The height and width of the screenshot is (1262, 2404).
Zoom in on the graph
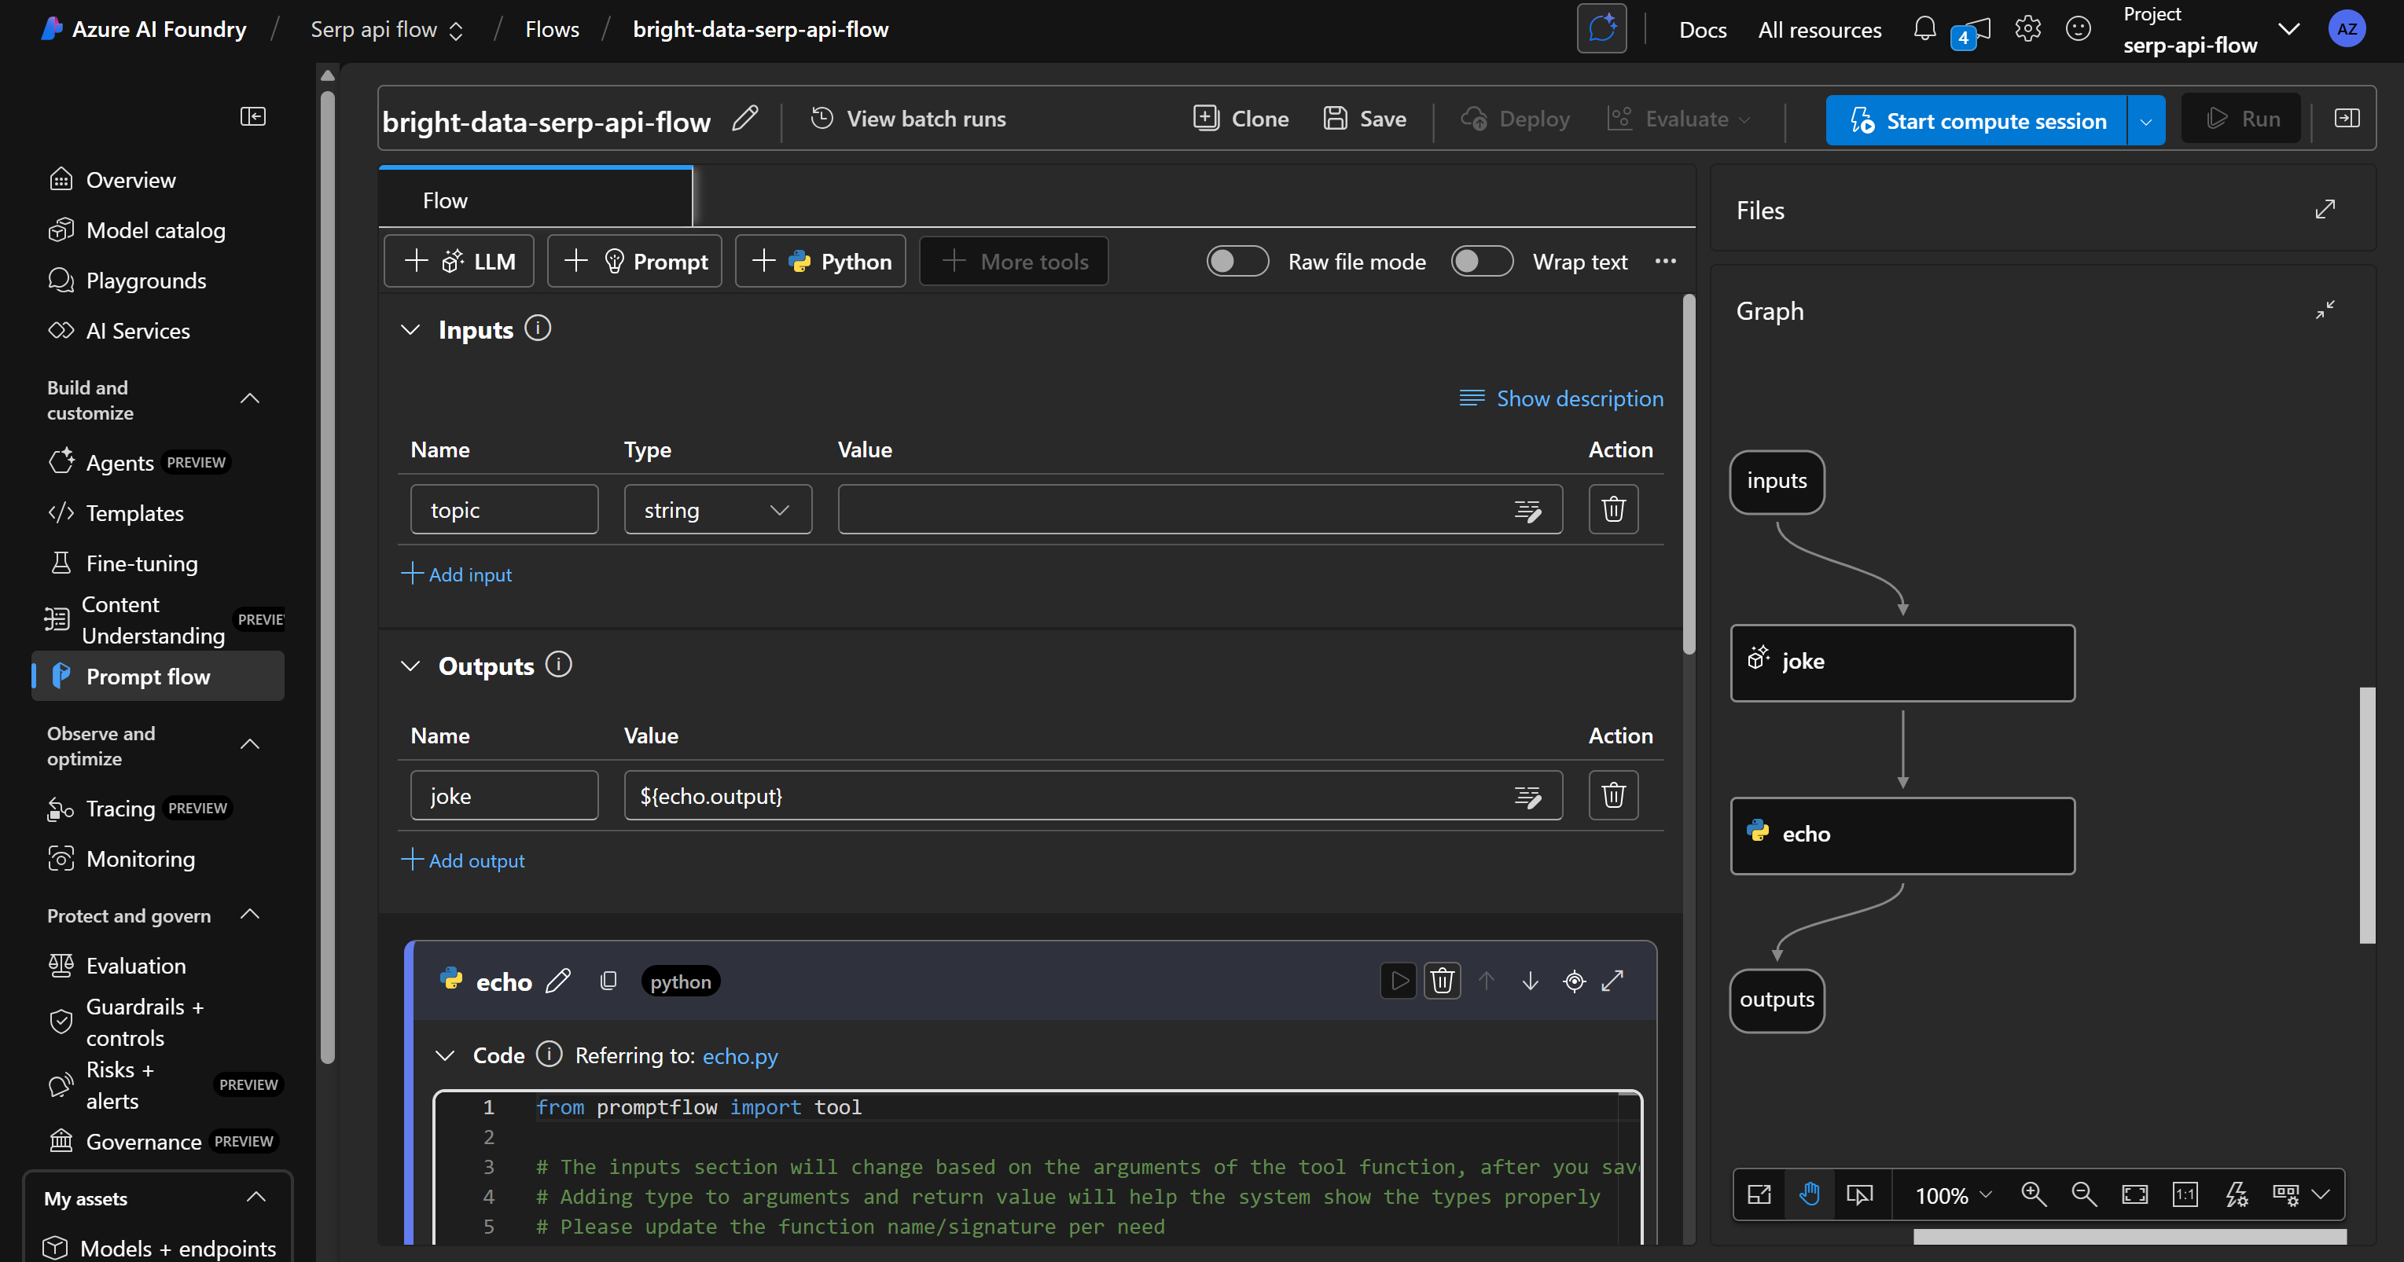click(x=2035, y=1194)
